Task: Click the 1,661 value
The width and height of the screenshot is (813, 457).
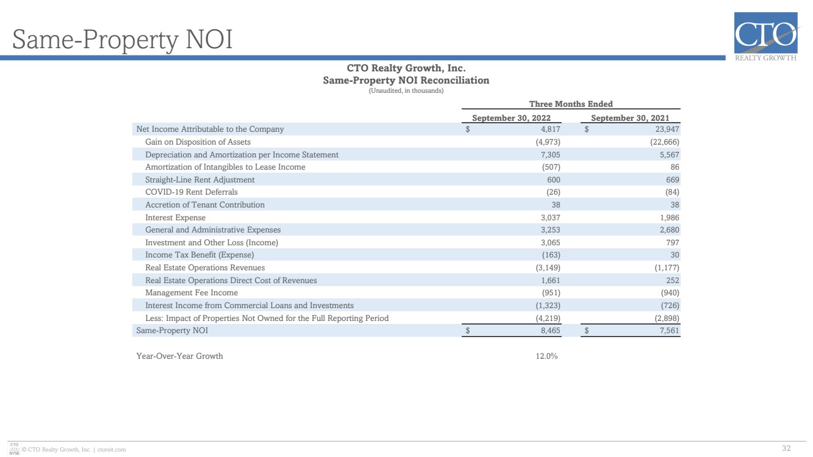Action: pyautogui.click(x=550, y=280)
